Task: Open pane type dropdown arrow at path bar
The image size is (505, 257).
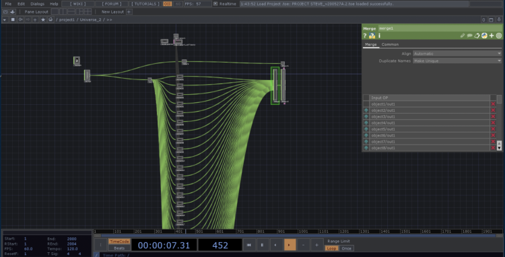Action: [5, 20]
